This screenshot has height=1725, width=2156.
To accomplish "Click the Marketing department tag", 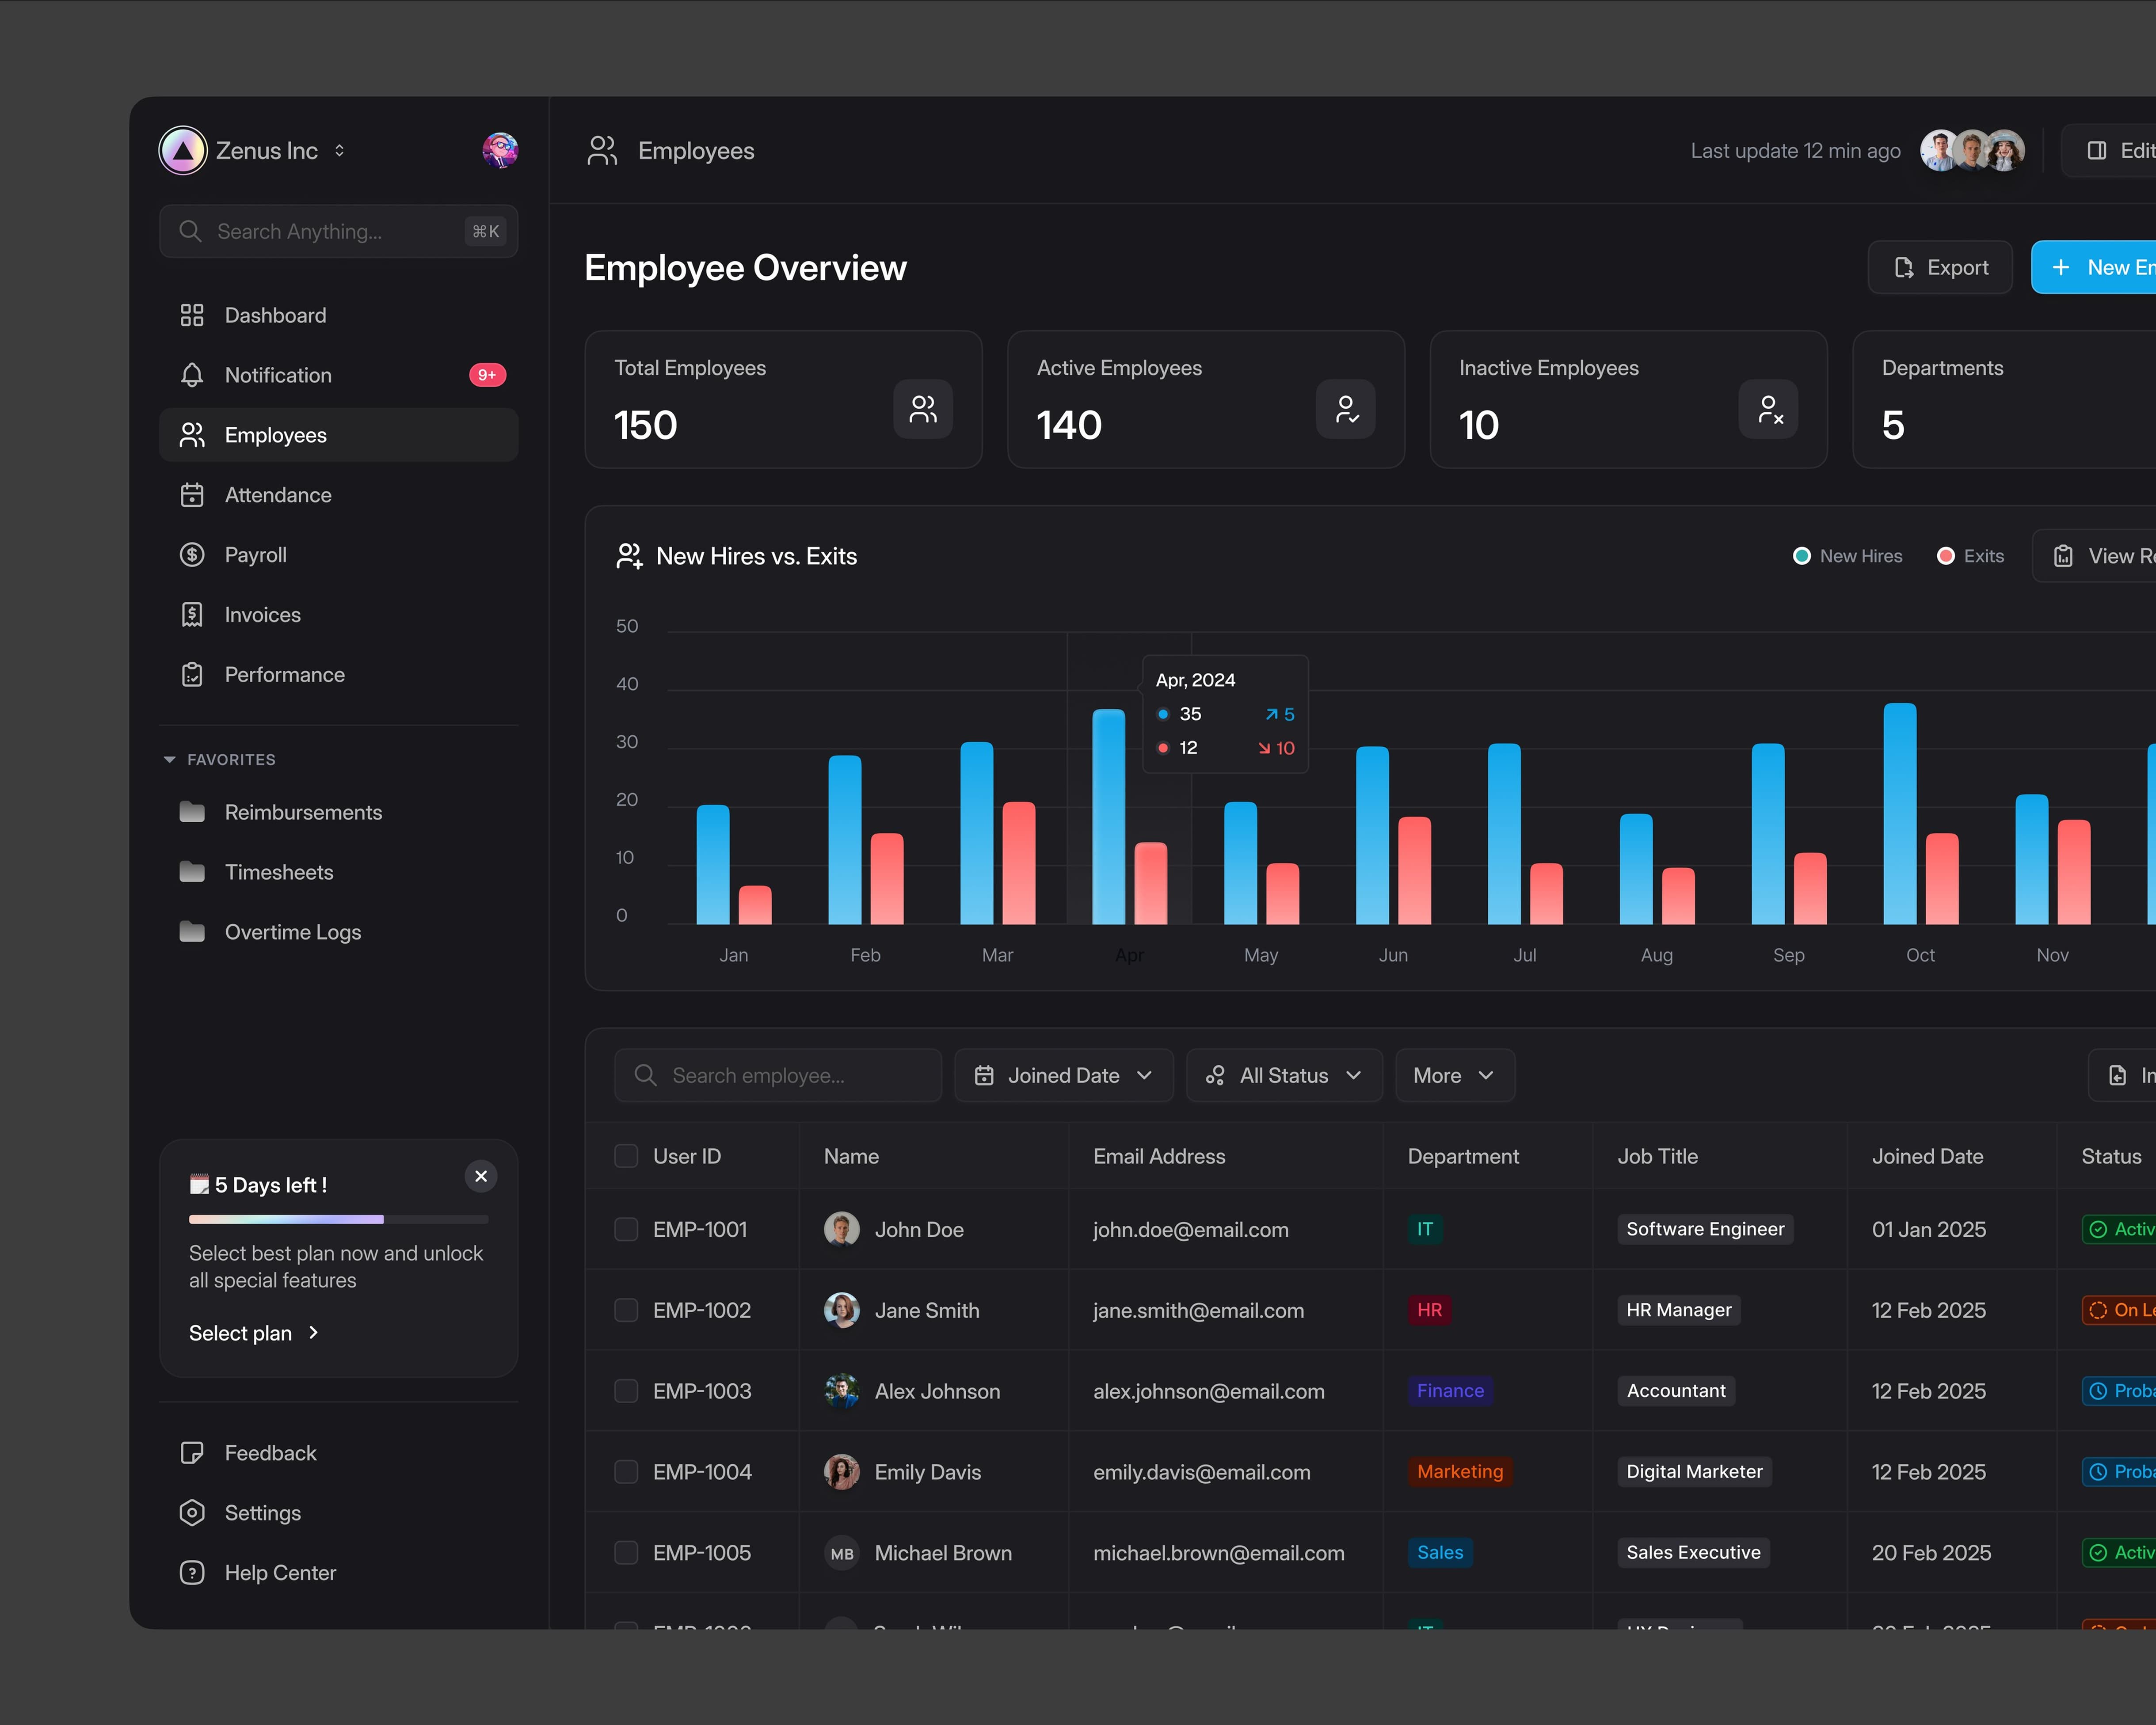I will point(1460,1472).
